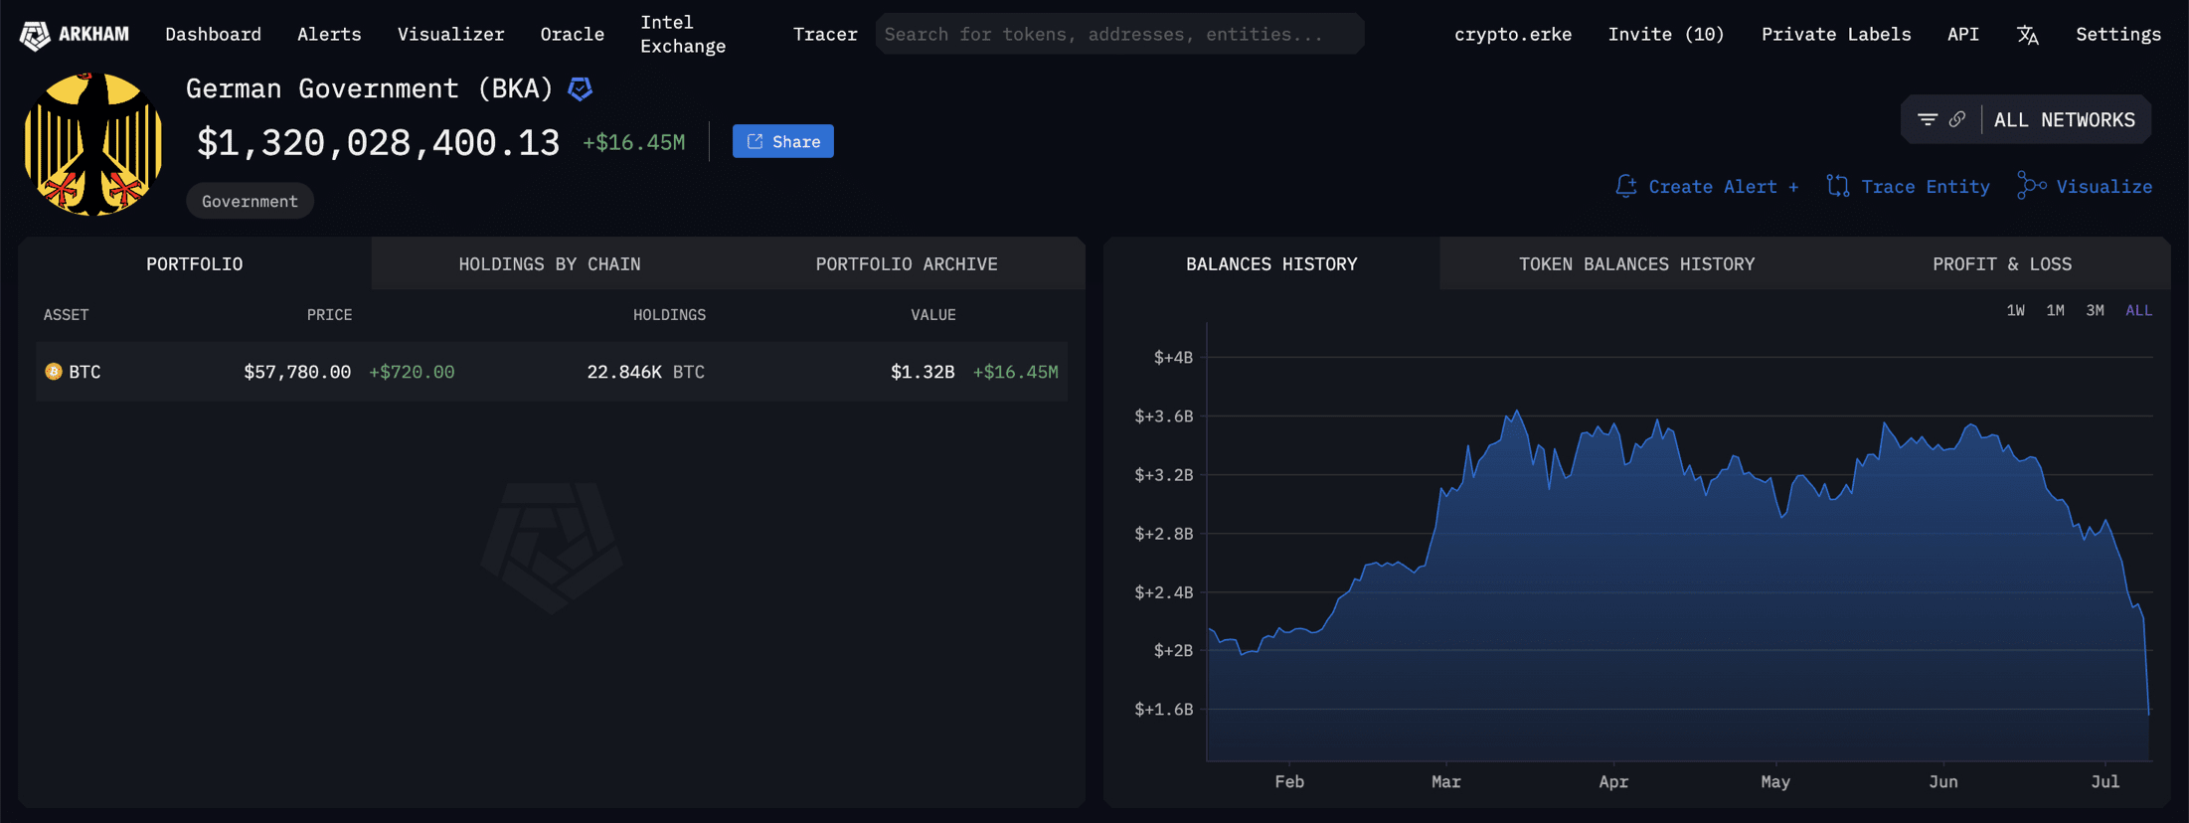Click the Bitcoin coin icon in BTC row

tap(54, 372)
